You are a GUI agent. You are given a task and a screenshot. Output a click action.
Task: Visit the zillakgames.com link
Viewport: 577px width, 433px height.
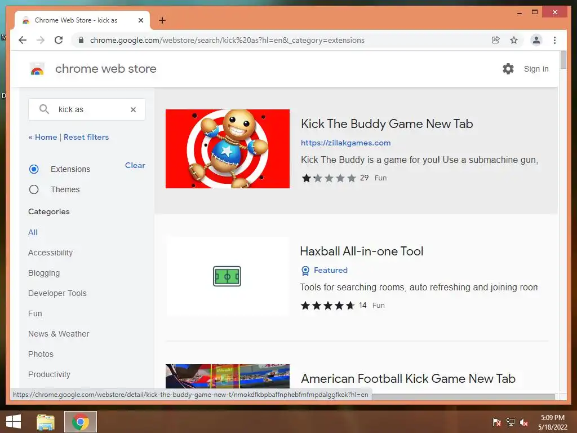pos(345,143)
